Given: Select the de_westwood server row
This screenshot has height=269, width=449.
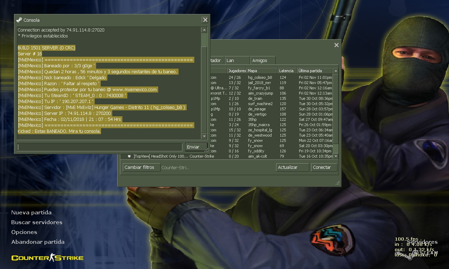Looking at the screenshot, I should (271, 135).
